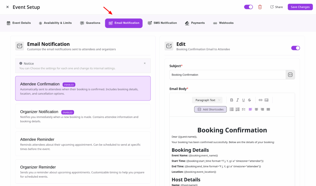The height and width of the screenshot is (186, 316).
Task: Open the Availability & Limits tab
Action: [x=55, y=23]
